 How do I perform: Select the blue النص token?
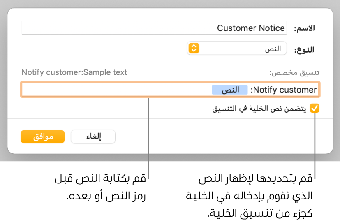[230, 90]
